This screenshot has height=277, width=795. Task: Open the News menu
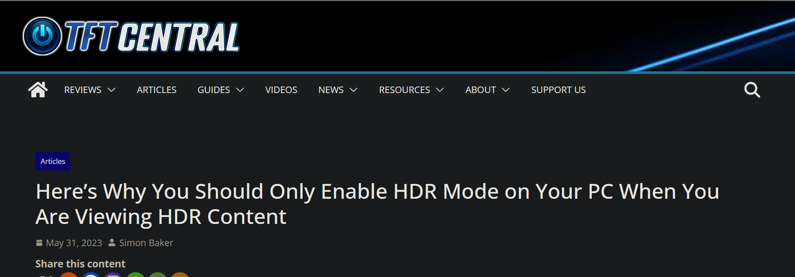[331, 90]
